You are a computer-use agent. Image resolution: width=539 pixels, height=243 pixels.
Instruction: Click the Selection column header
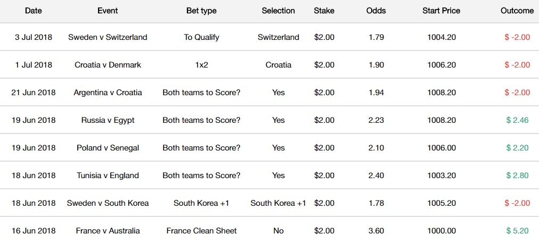(278, 11)
